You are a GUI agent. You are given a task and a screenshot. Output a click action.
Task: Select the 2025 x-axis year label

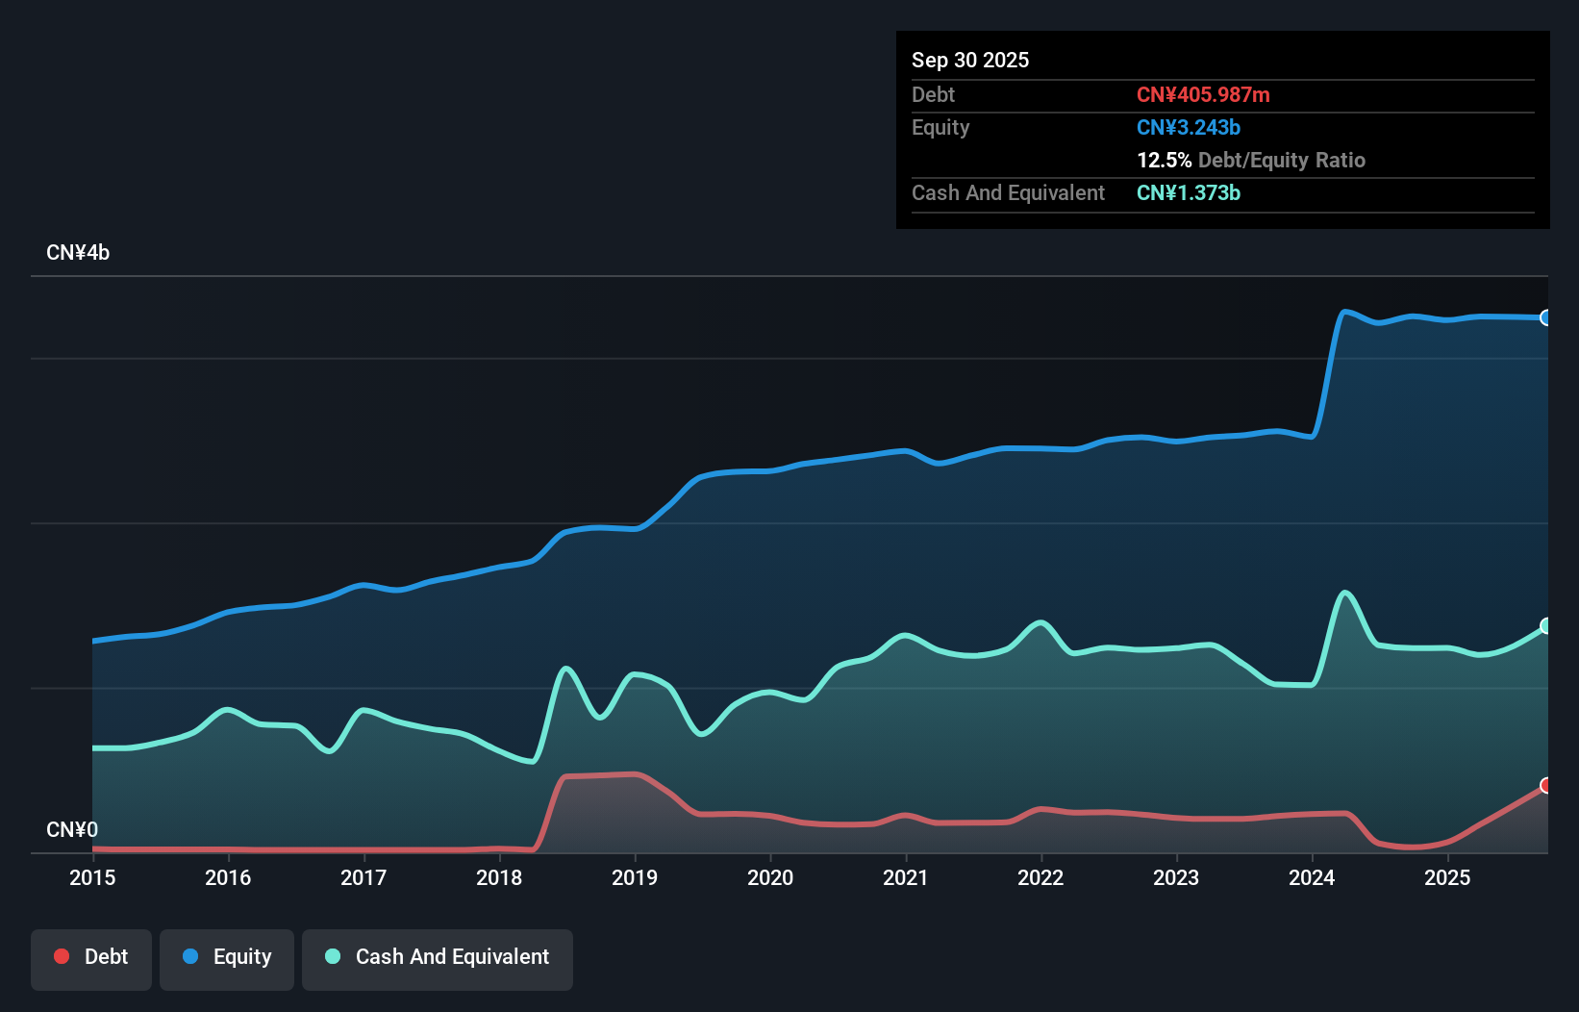coord(1447,877)
